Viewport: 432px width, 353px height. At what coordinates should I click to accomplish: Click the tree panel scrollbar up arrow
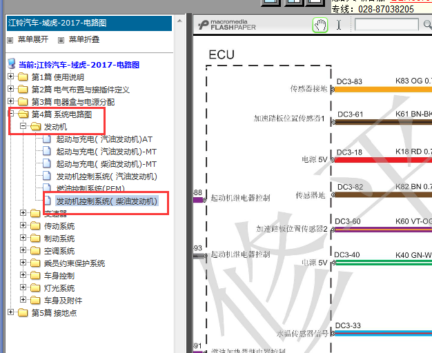point(179,21)
